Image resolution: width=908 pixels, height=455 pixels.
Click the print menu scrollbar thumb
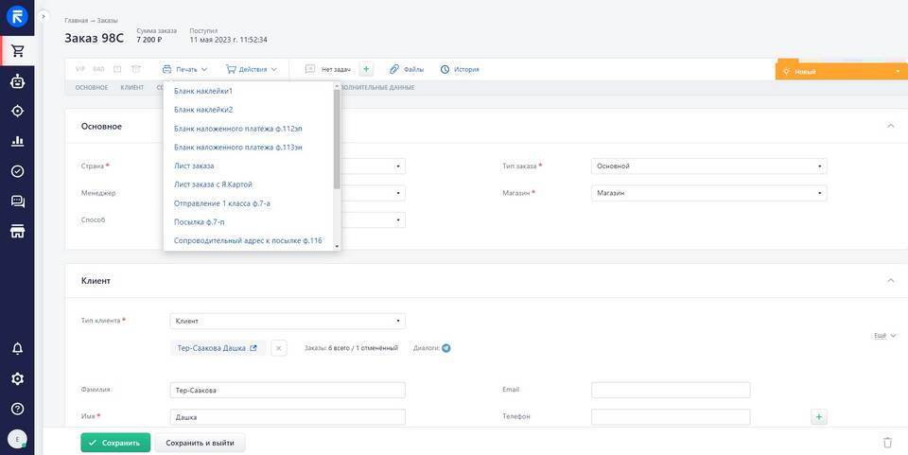coord(337,139)
